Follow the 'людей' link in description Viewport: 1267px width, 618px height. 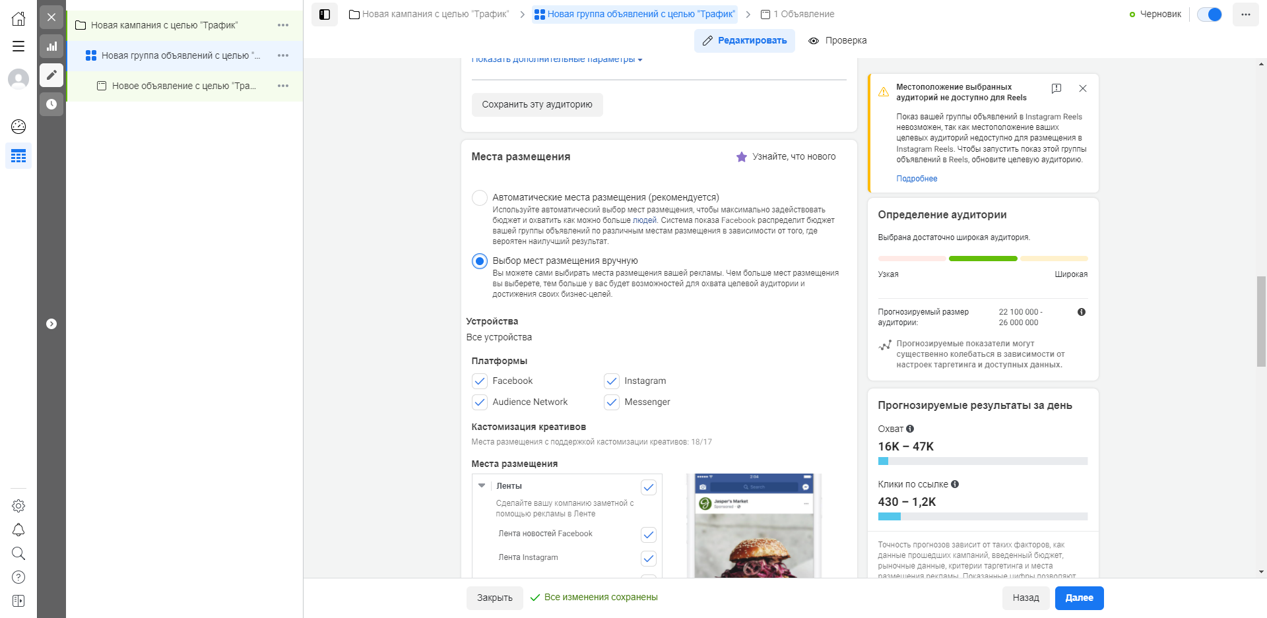[645, 220]
